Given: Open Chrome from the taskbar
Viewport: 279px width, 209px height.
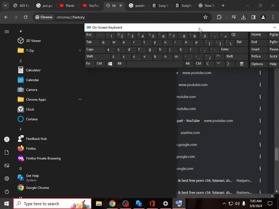Looking at the screenshot, I should (x=112, y=204).
